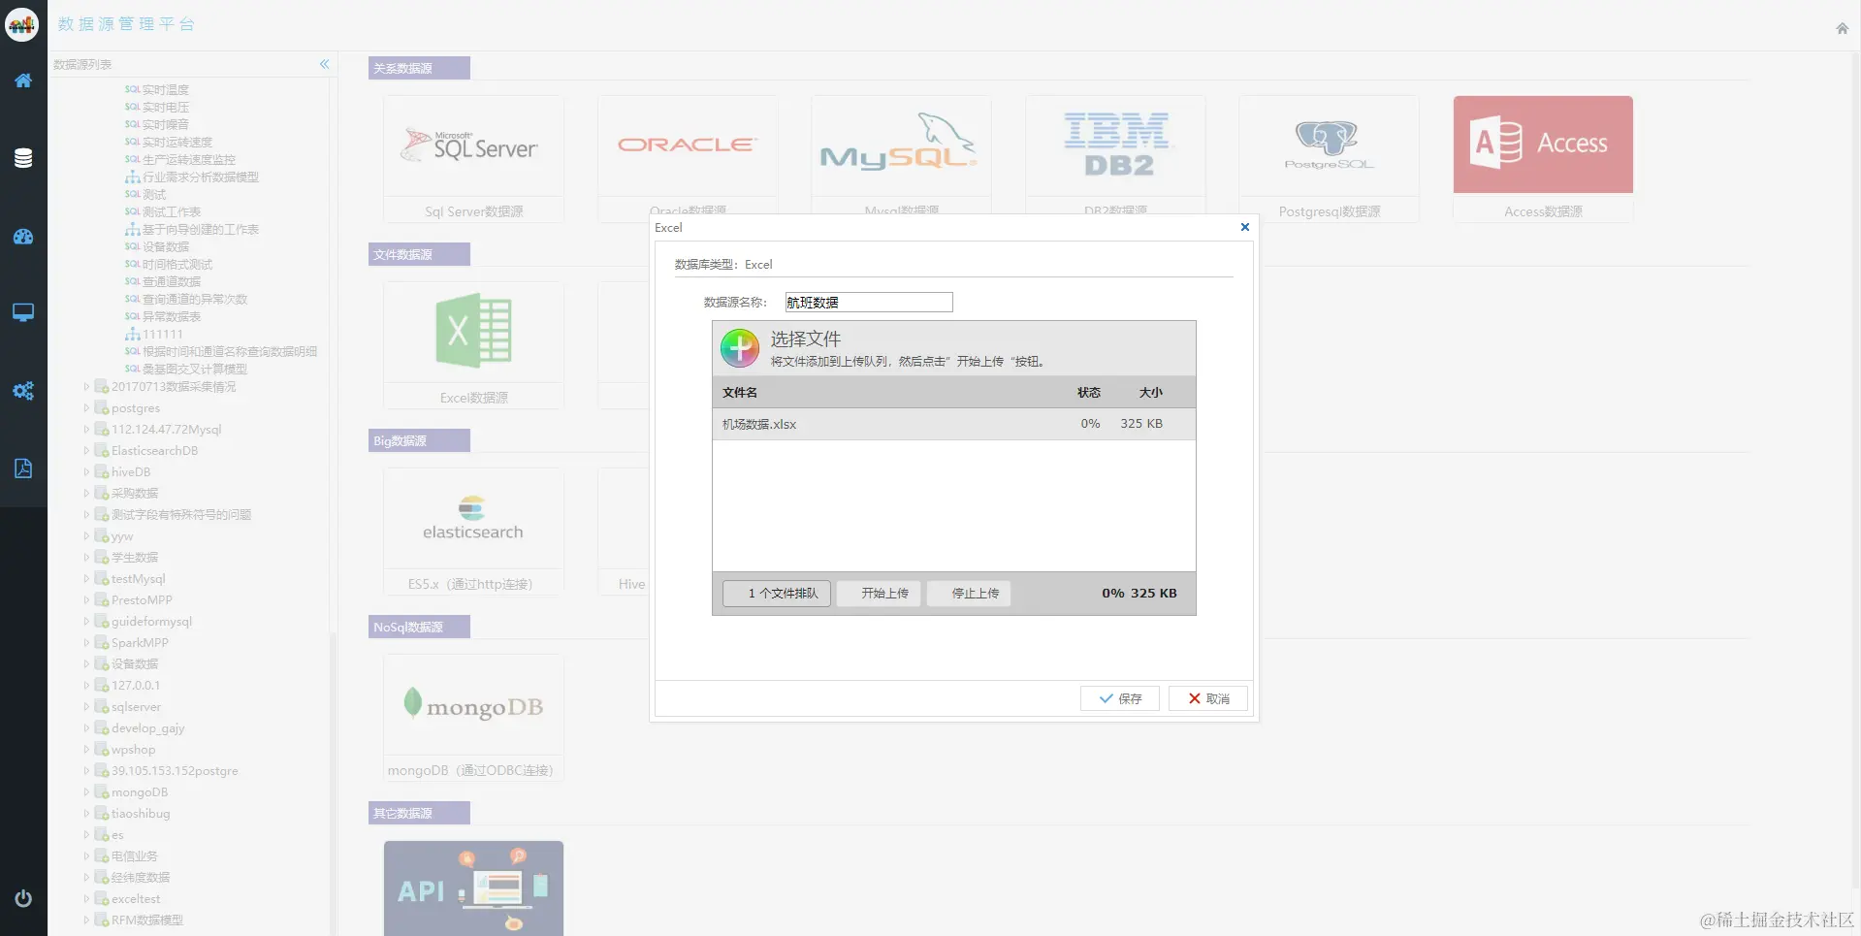The image size is (1861, 936).
Task: Click the 保存 save button
Action: click(x=1120, y=698)
